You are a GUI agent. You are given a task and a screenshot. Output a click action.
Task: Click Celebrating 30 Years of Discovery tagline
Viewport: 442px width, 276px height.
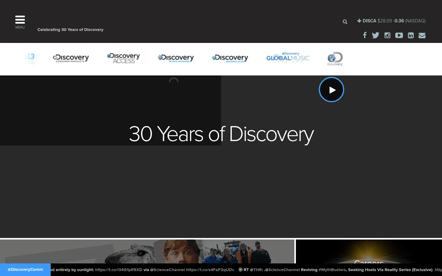70,30
